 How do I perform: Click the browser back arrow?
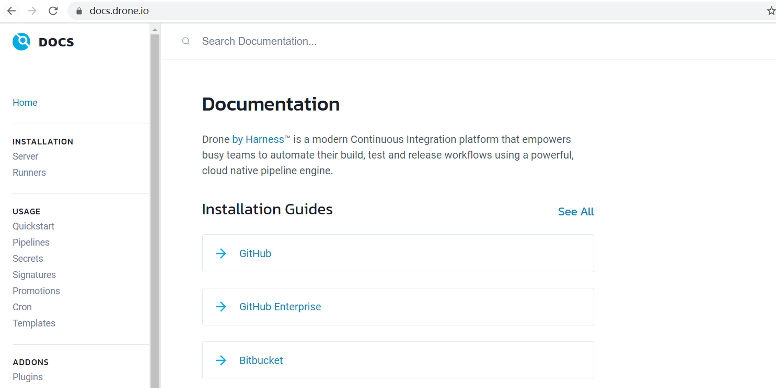click(11, 11)
